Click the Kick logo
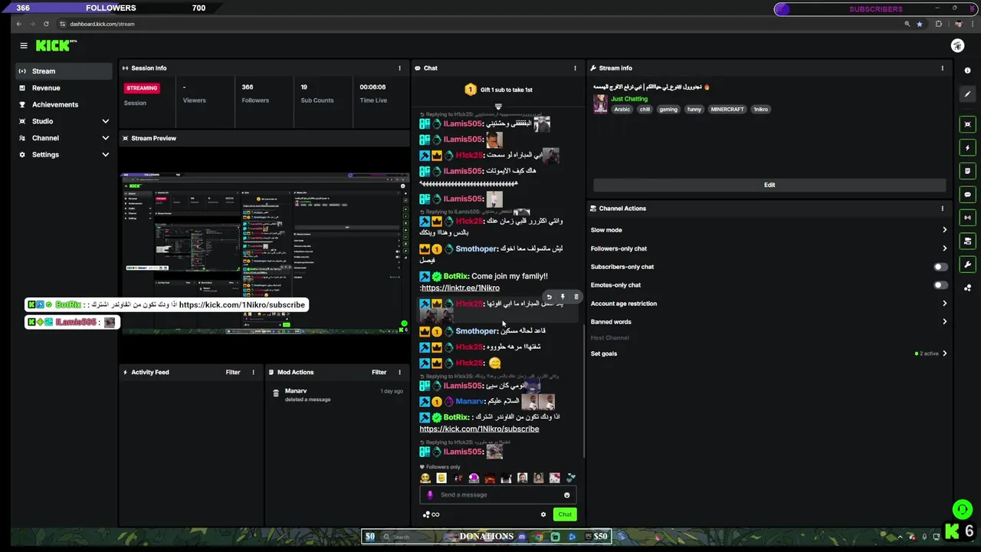 pos(56,46)
